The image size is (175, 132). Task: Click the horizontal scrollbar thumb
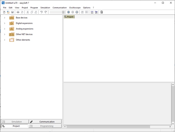(x=108, y=127)
